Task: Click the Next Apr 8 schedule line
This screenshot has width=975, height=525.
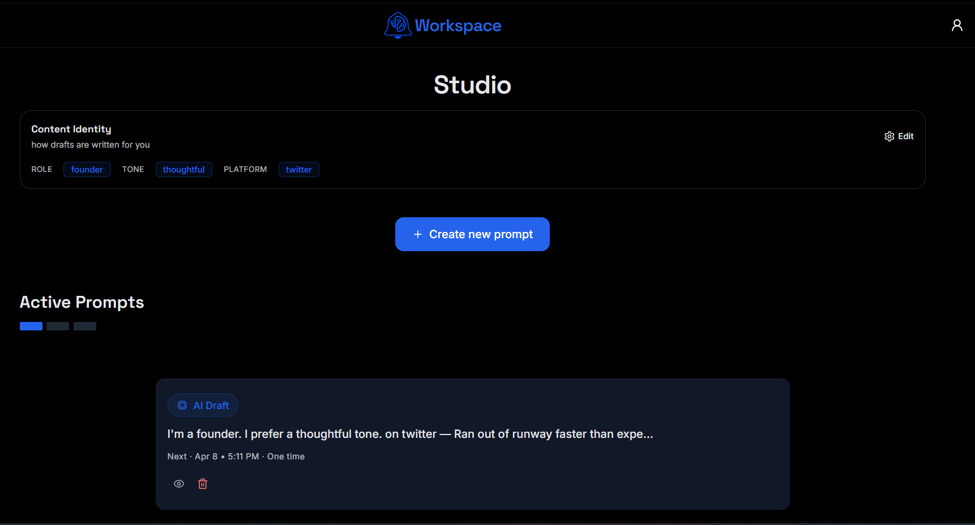Action: coord(236,457)
